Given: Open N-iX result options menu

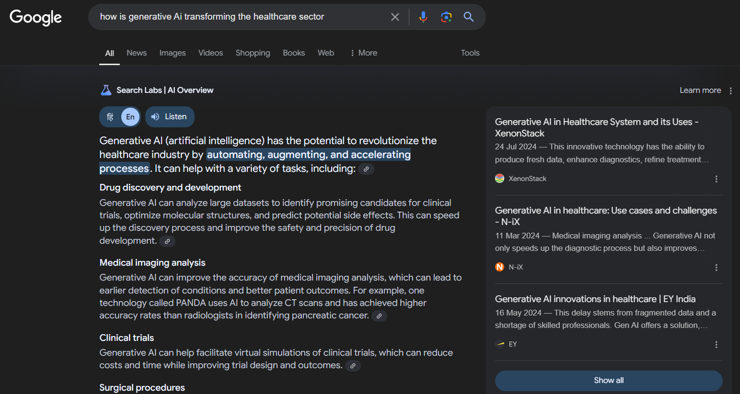Looking at the screenshot, I should [x=717, y=268].
